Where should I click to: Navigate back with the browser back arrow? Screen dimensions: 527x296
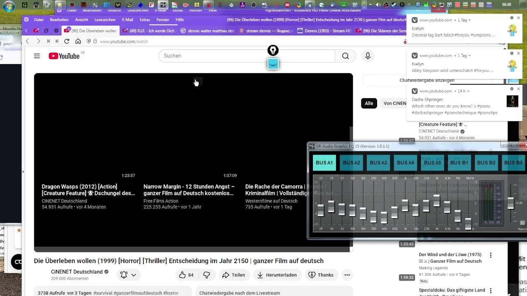pos(28,42)
